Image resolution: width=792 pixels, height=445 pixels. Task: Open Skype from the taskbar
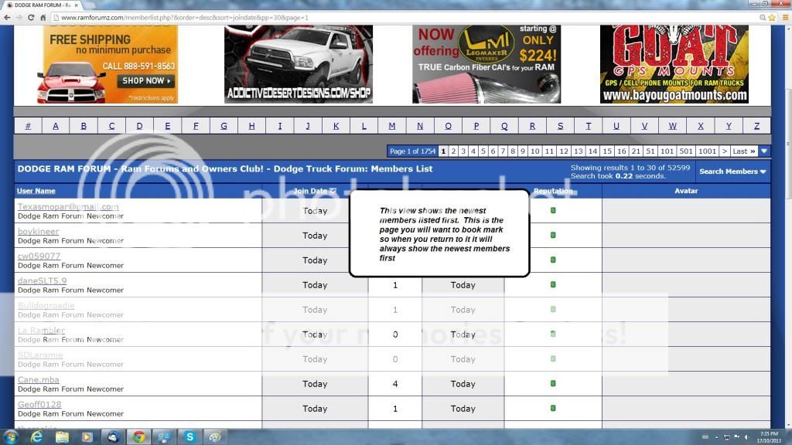[x=189, y=437]
